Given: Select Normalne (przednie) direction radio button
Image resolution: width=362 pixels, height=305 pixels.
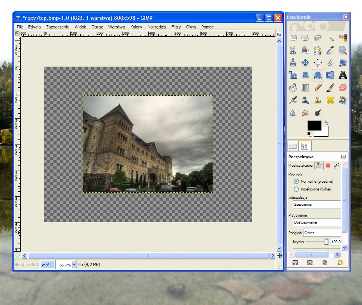Looking at the screenshot, I should (x=296, y=182).
